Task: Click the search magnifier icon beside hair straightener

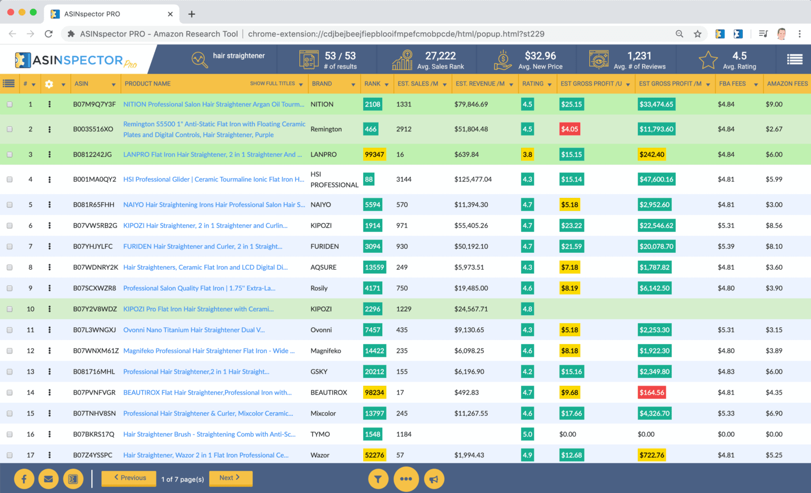Action: [199, 59]
